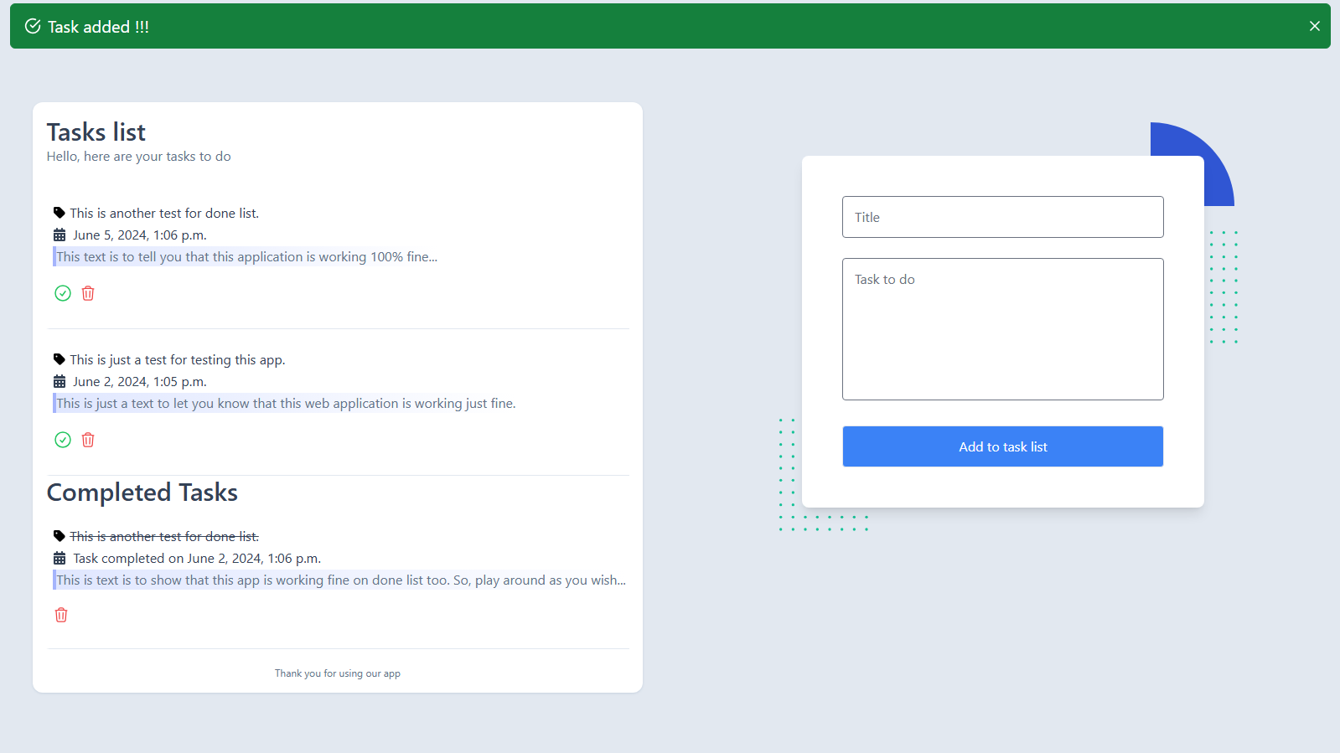Click the 'Task added !!!' message text
This screenshot has width=1340, height=753.
[98, 27]
